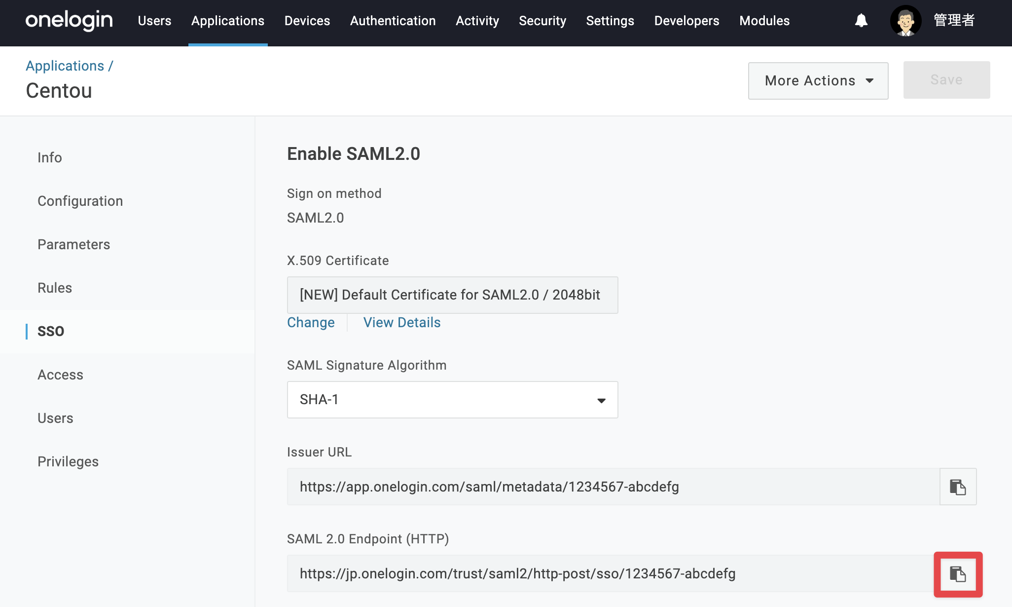
Task: Open the Modules top menu
Action: (x=764, y=21)
